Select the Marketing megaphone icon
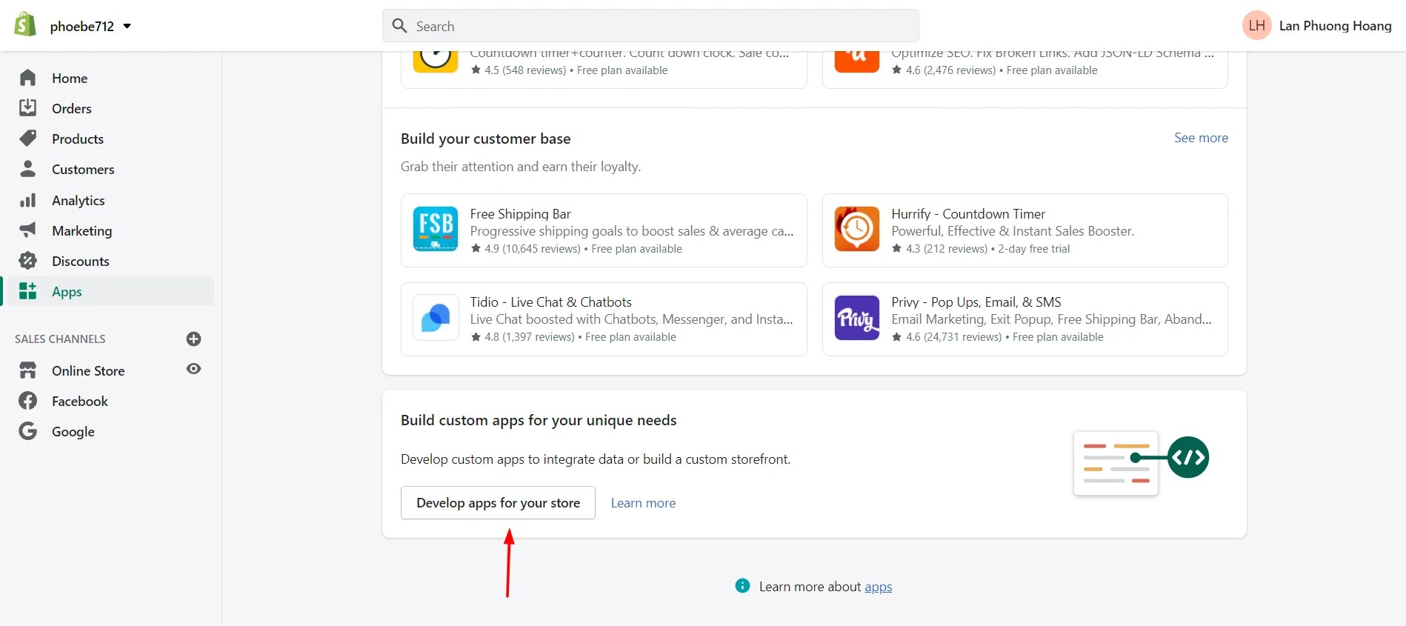This screenshot has height=626, width=1406. tap(27, 230)
